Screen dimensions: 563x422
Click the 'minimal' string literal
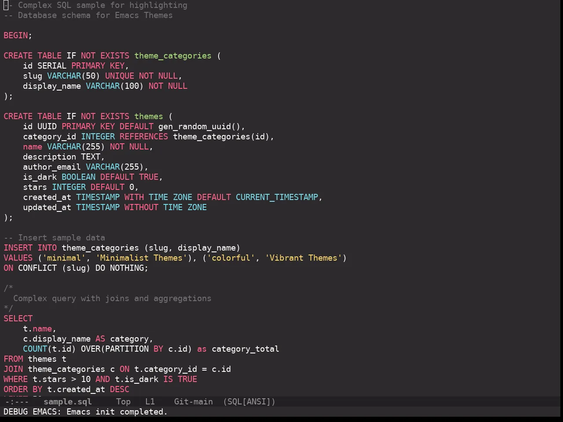coord(64,258)
